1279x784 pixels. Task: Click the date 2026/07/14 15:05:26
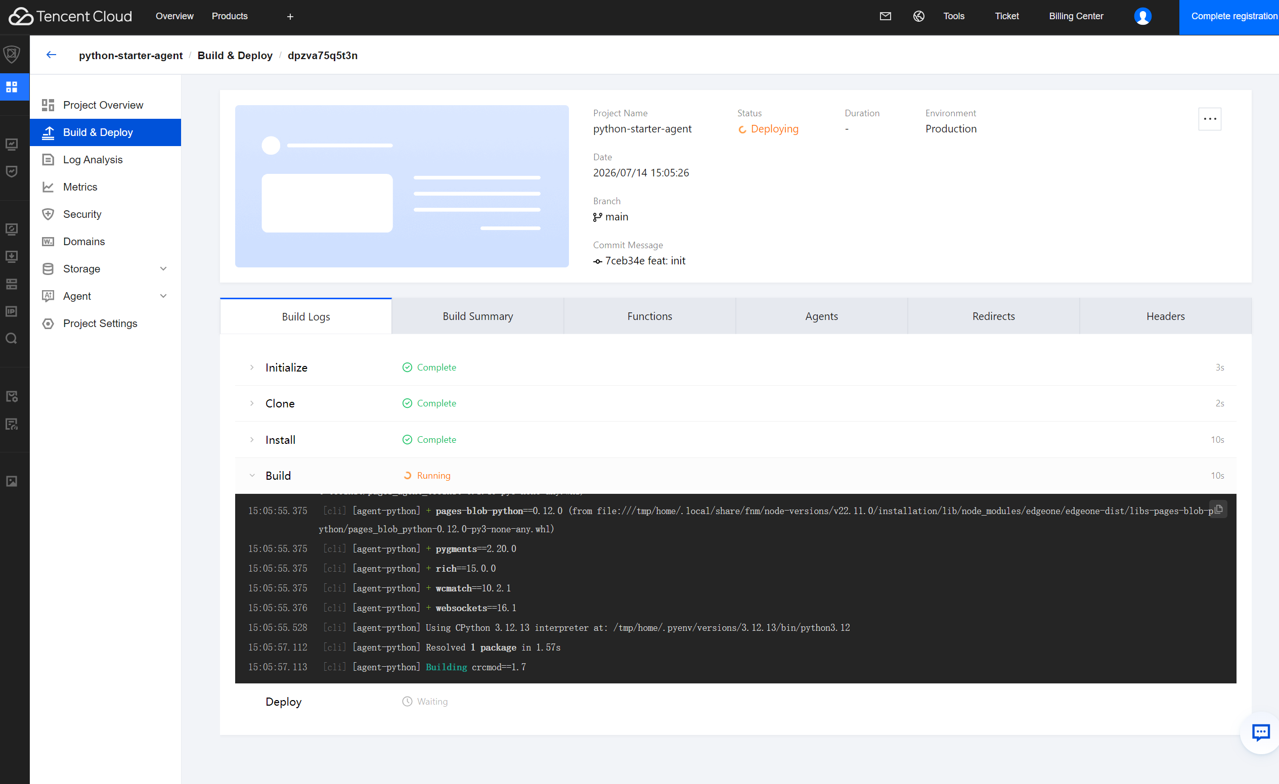(x=641, y=173)
